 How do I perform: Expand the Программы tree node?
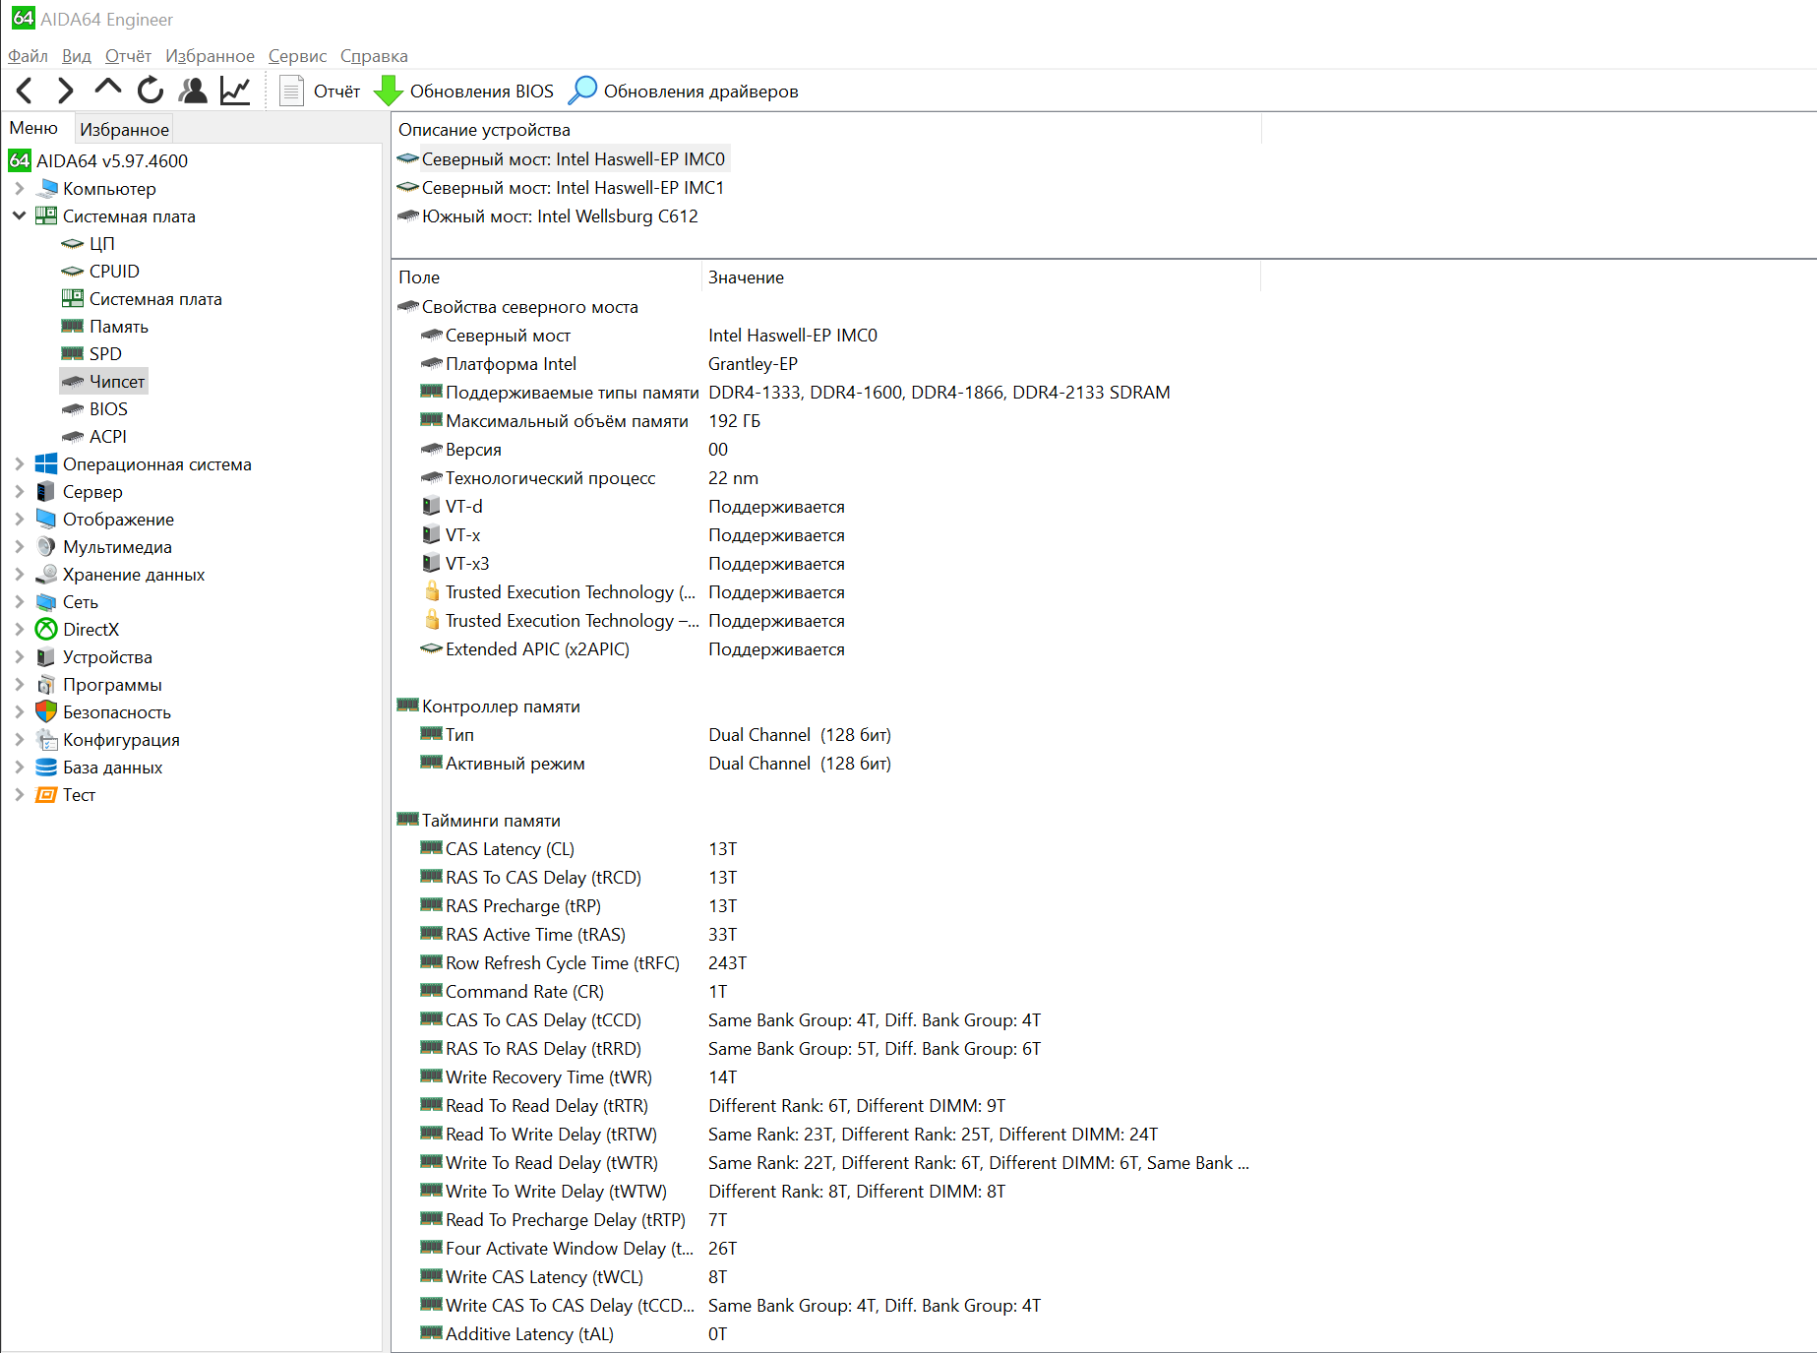pyautogui.click(x=19, y=684)
